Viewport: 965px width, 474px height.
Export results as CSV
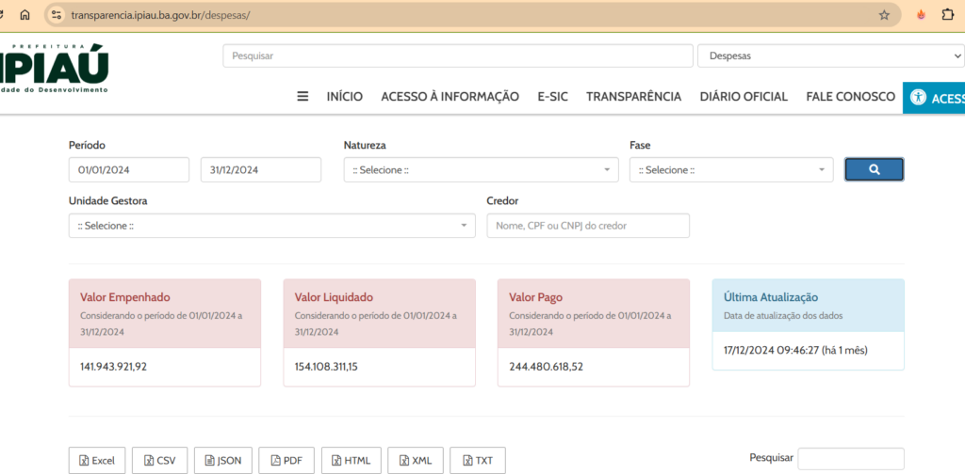159,460
